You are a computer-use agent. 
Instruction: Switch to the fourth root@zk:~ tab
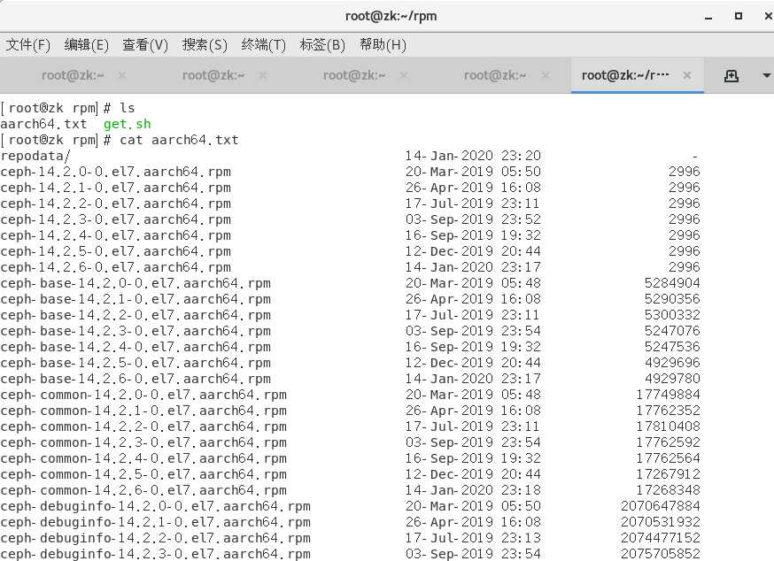click(495, 75)
